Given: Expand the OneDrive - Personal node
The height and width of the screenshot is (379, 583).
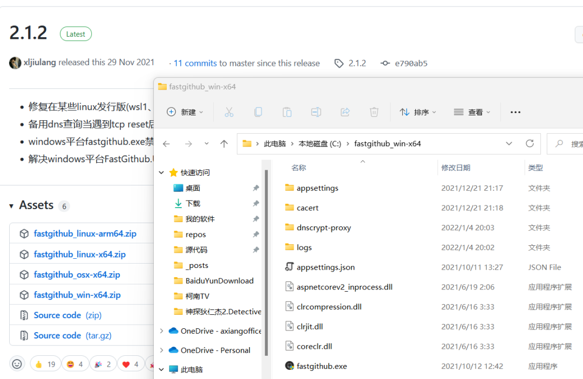Looking at the screenshot, I should (x=161, y=350).
